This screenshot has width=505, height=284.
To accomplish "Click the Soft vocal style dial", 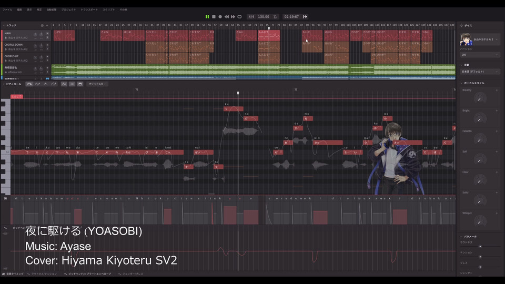I will tap(480, 160).
